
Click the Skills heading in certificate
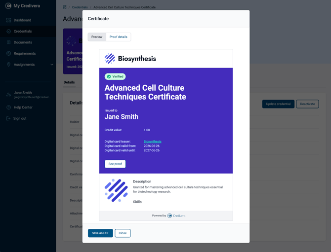pos(137,202)
